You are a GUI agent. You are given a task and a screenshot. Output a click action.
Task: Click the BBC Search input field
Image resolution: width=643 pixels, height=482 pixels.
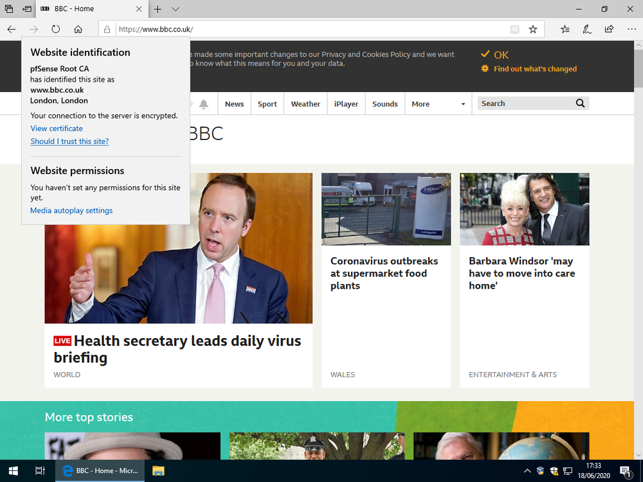tap(526, 103)
